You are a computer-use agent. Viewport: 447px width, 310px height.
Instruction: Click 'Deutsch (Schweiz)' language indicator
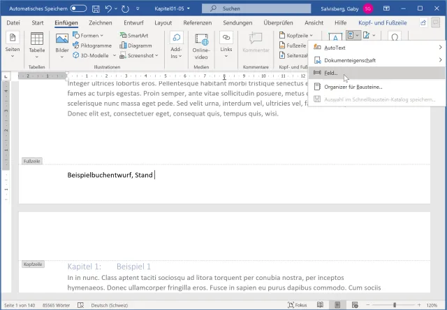tap(110, 305)
